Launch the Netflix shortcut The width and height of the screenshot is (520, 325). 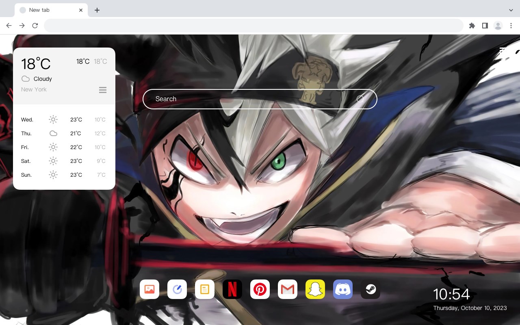(232, 289)
